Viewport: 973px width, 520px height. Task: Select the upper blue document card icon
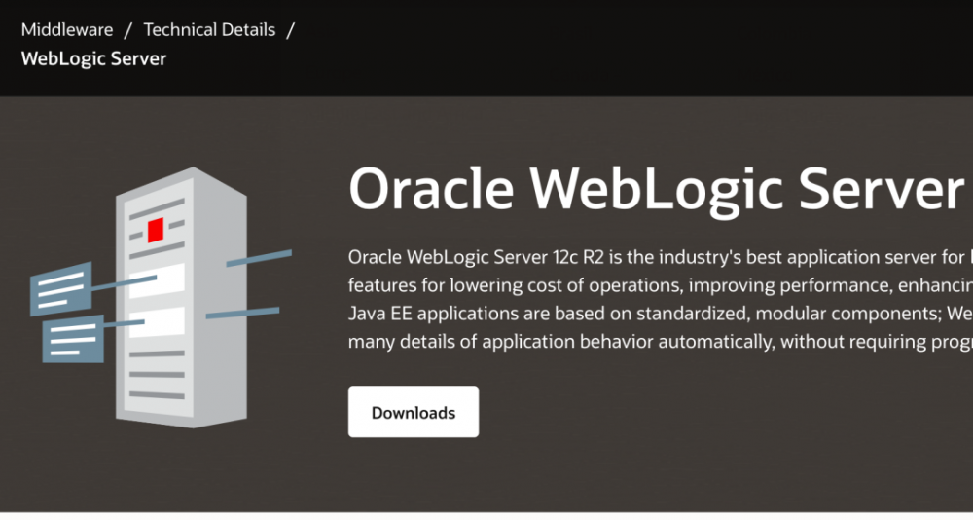[x=60, y=286]
